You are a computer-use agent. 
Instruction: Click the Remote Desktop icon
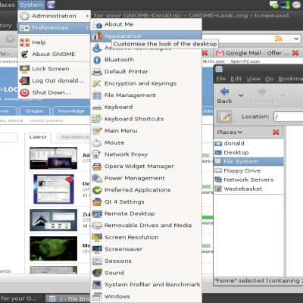(x=97, y=214)
